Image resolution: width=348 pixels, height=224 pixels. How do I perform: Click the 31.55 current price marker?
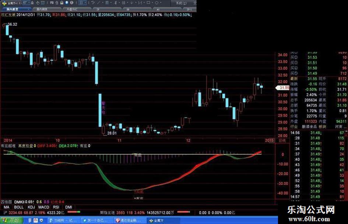(282, 88)
